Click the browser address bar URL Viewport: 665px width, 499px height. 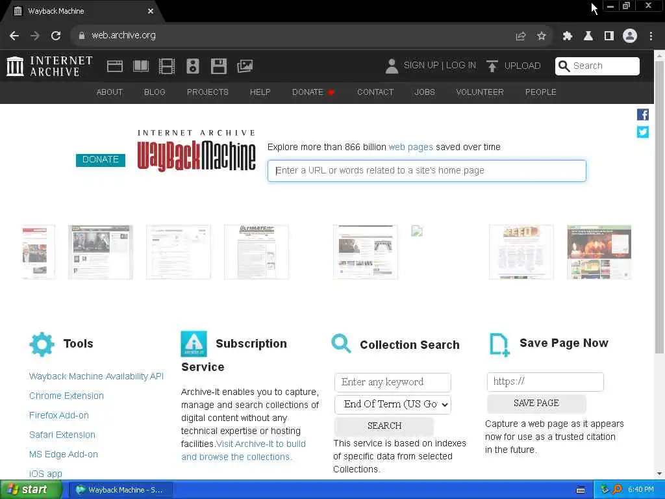123,36
